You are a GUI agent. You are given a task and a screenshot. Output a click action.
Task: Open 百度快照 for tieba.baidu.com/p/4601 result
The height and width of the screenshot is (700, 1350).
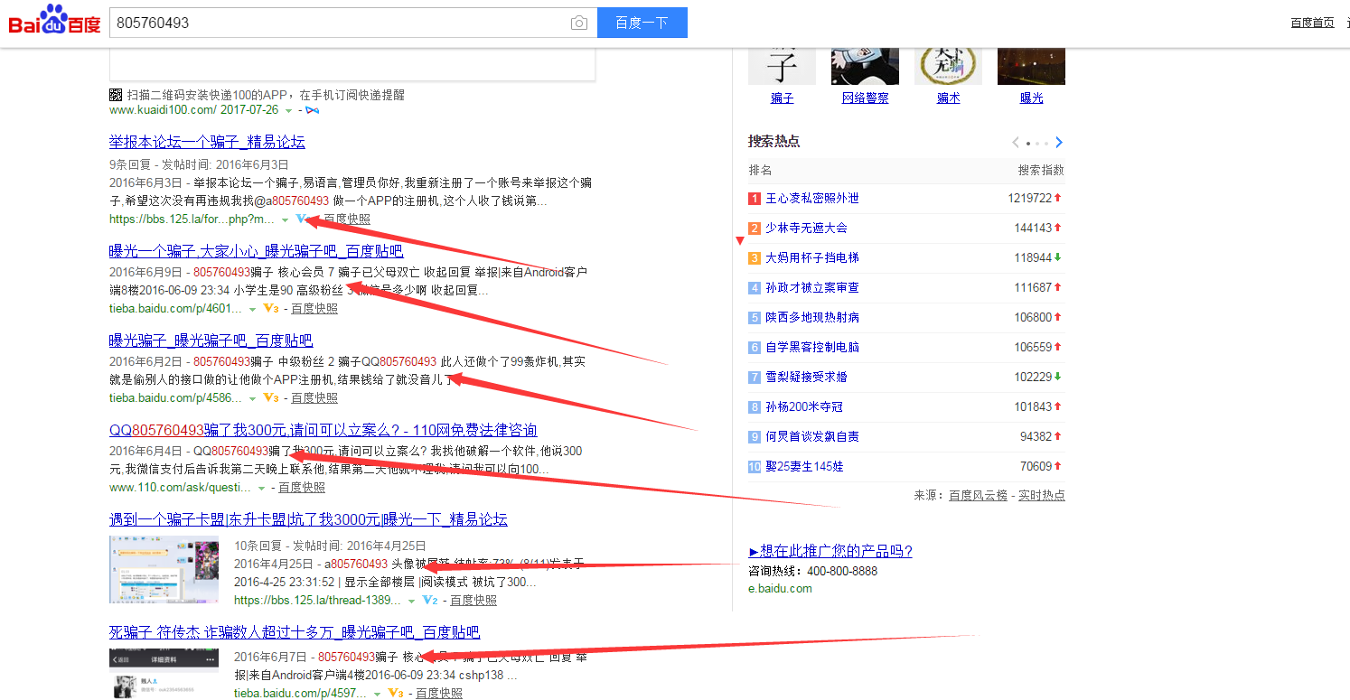point(314,308)
